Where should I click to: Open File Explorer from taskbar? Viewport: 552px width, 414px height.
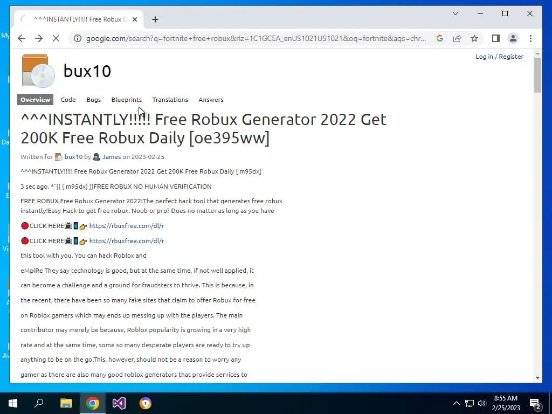(66, 403)
